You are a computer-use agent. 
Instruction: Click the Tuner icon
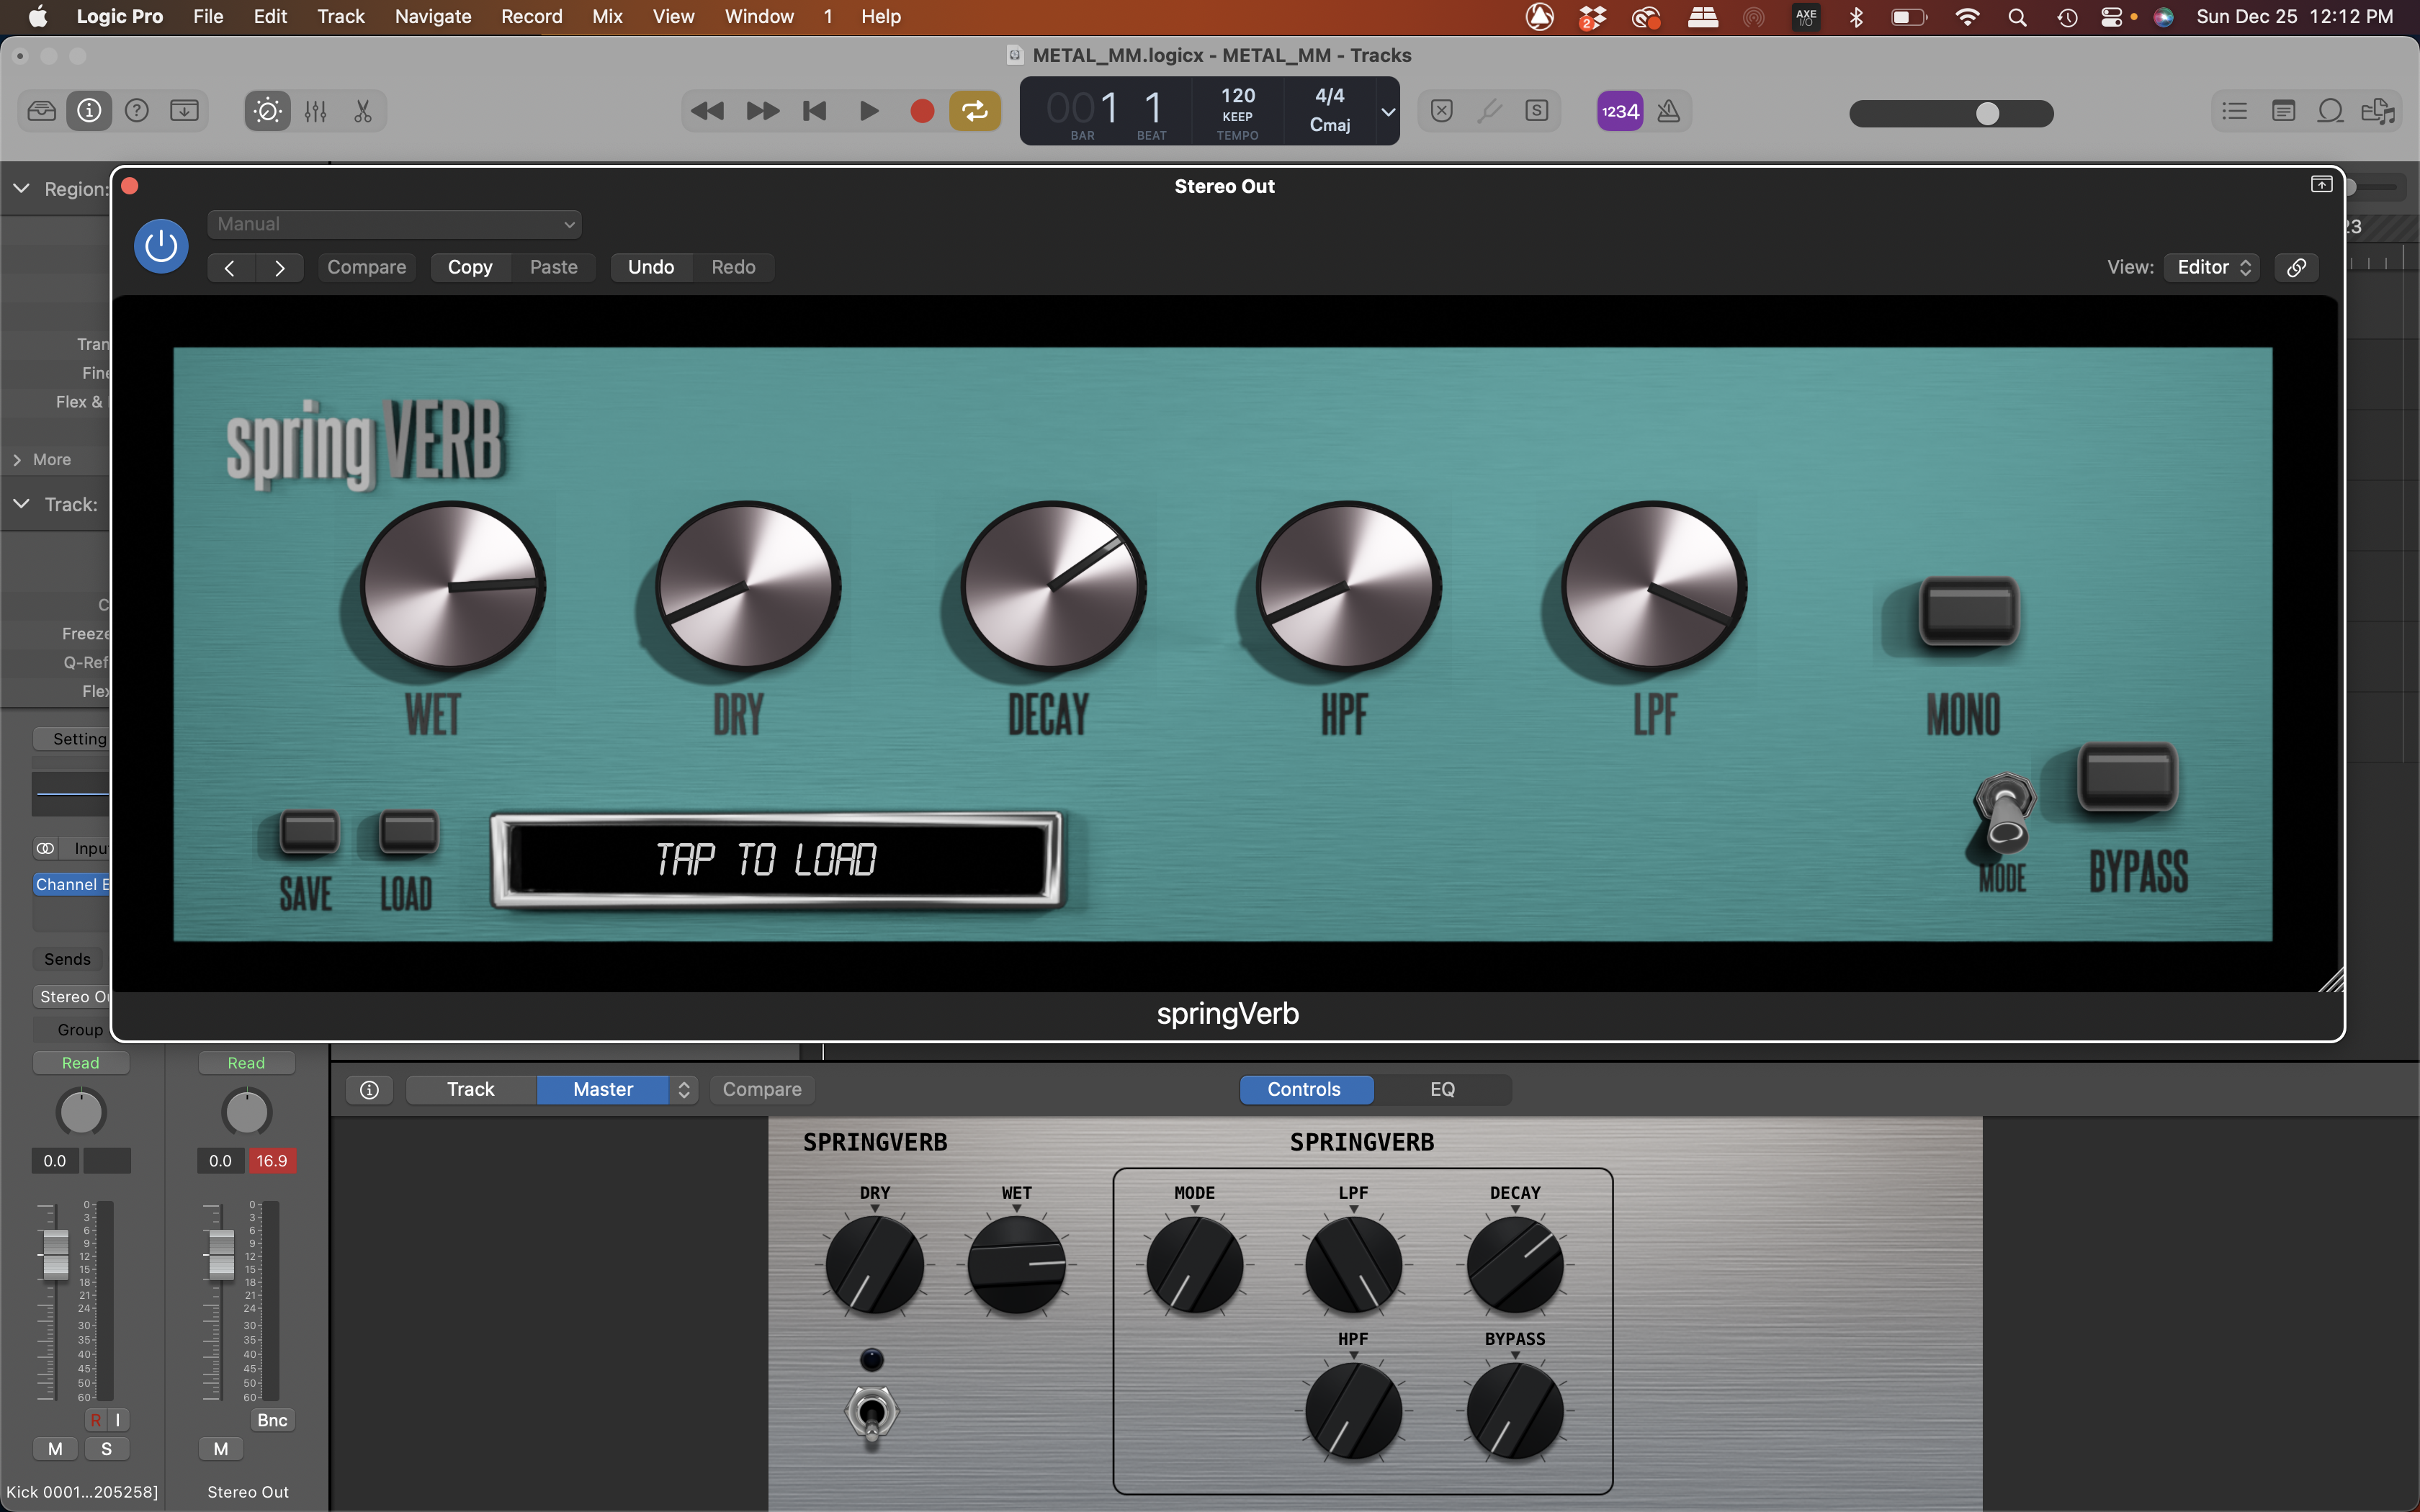(x=1490, y=111)
